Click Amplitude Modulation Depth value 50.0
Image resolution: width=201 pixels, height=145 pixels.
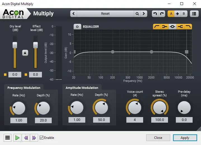pos(101,120)
